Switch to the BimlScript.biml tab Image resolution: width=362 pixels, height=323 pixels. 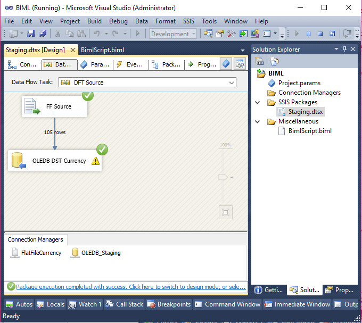(x=102, y=50)
